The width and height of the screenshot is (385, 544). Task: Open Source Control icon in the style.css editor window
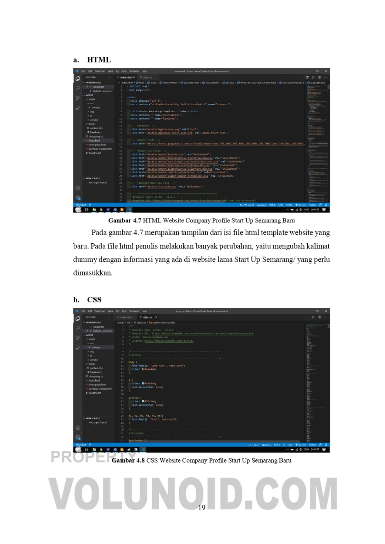(78, 338)
